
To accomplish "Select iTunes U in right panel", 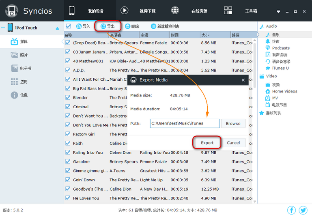I will point(277,68).
